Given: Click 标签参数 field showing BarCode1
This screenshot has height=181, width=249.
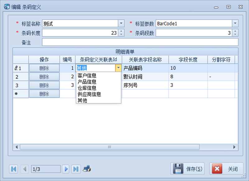Looking at the screenshot, I should (194, 23).
